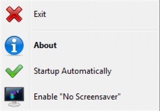Screen dimensions: 160x111
Task: Choose the bolded default About entry
Action: (45, 45)
